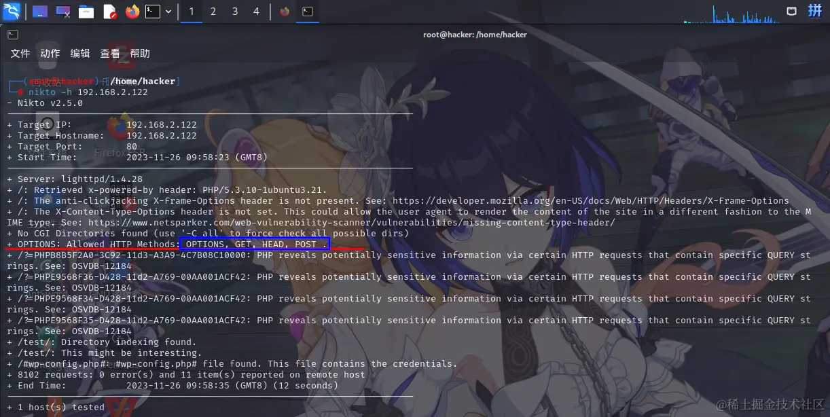Switch to workspace 3
Viewport: 830px width, 417px height.
(235, 12)
